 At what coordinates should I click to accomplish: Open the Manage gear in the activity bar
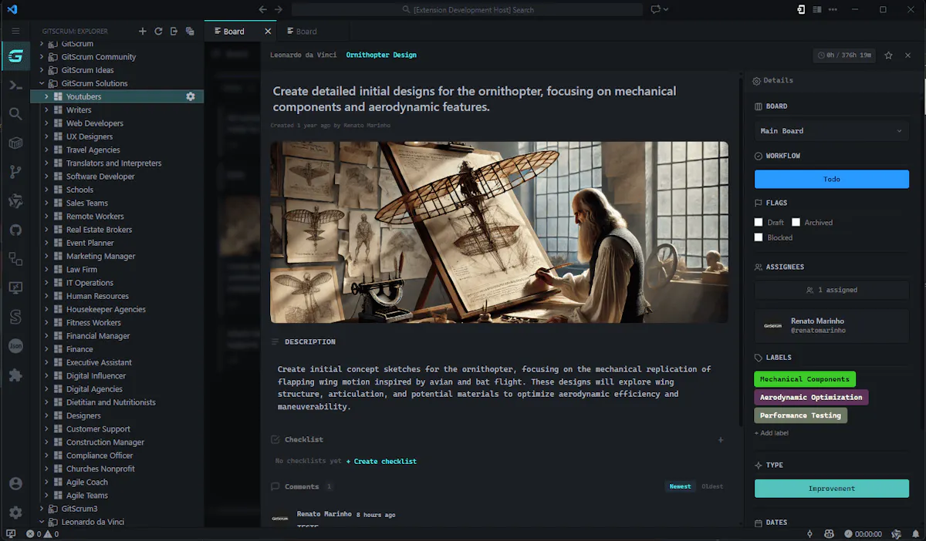point(15,512)
